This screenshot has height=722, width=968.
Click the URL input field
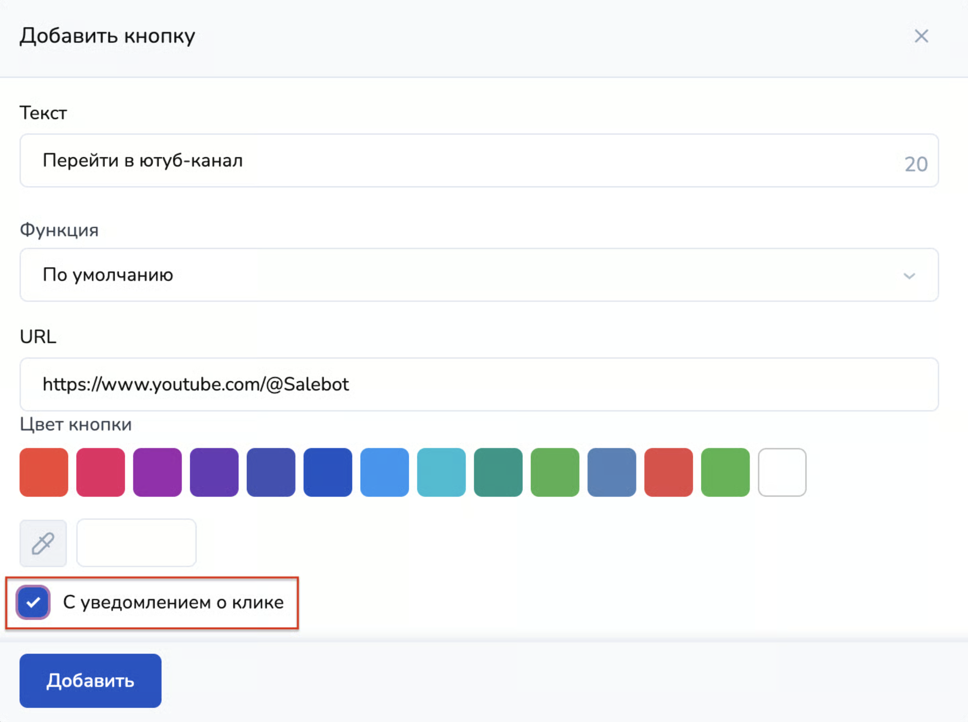point(479,384)
